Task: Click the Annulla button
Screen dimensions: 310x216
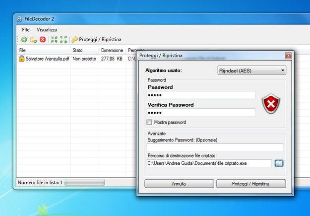Action: [179, 184]
